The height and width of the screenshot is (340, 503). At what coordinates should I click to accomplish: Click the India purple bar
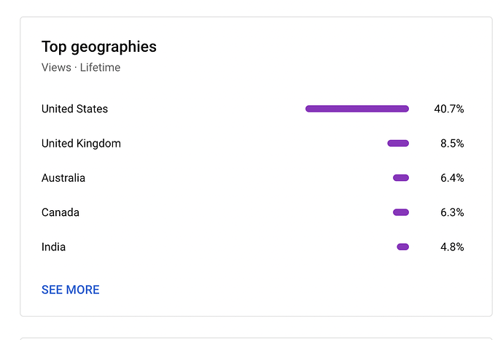tap(403, 247)
